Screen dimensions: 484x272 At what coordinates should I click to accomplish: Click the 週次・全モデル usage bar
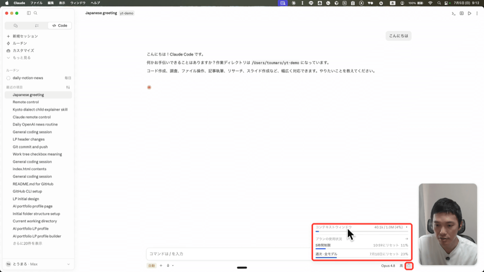tap(362, 257)
